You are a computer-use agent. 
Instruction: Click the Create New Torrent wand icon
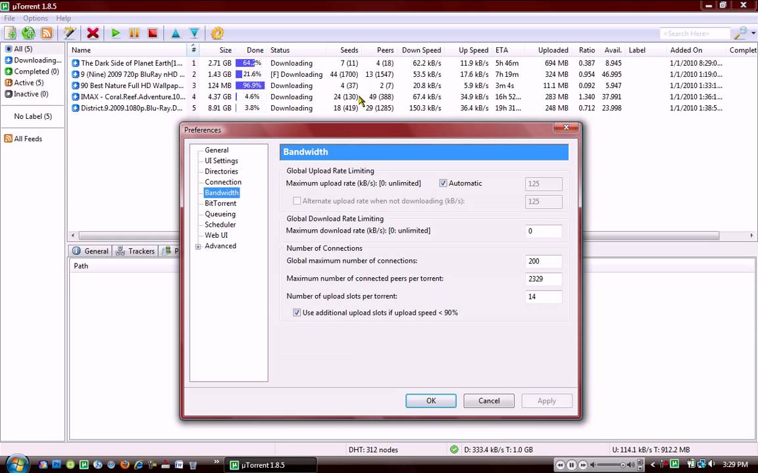pos(69,33)
